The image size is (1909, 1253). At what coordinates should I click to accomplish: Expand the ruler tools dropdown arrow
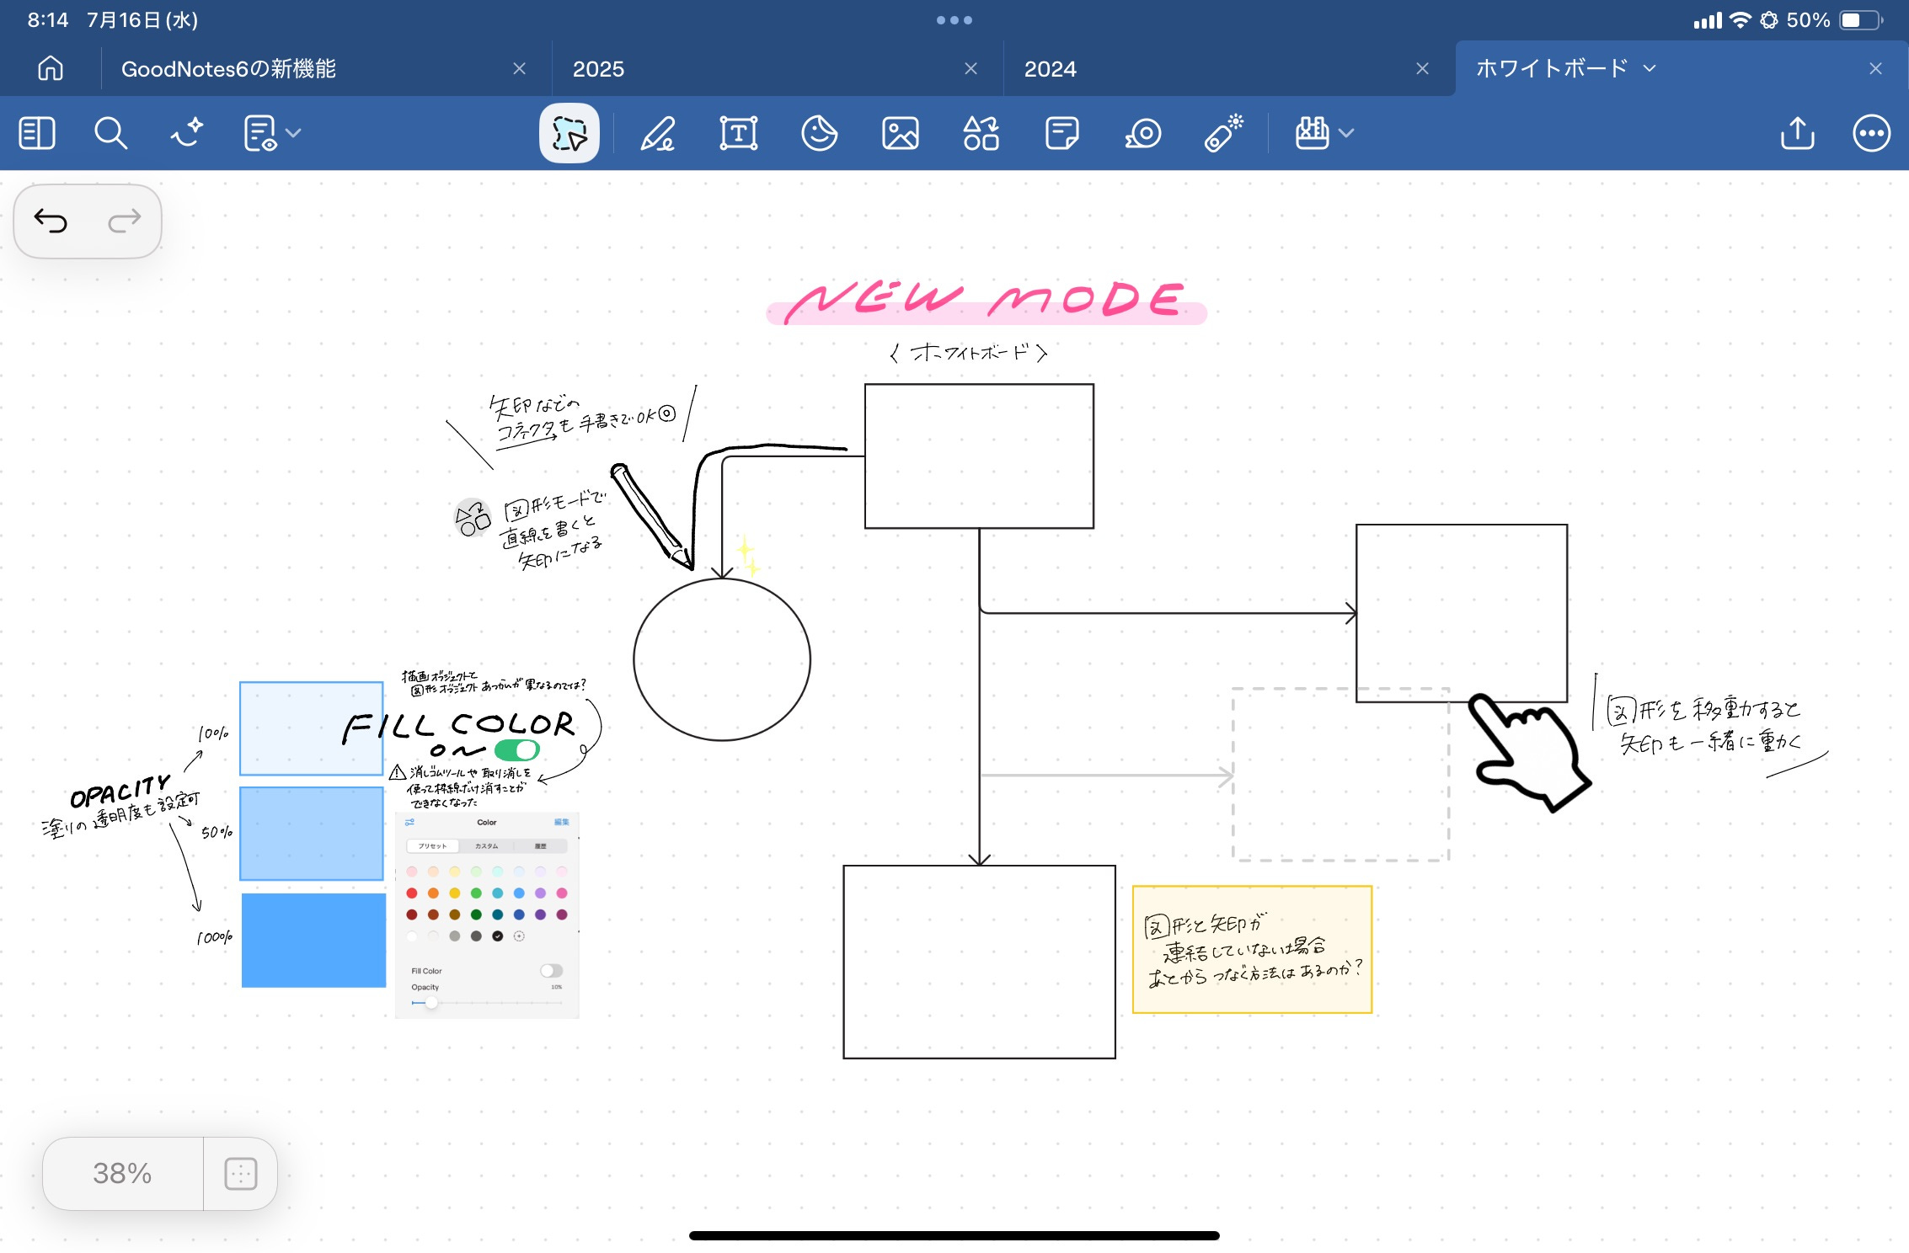1346,133
